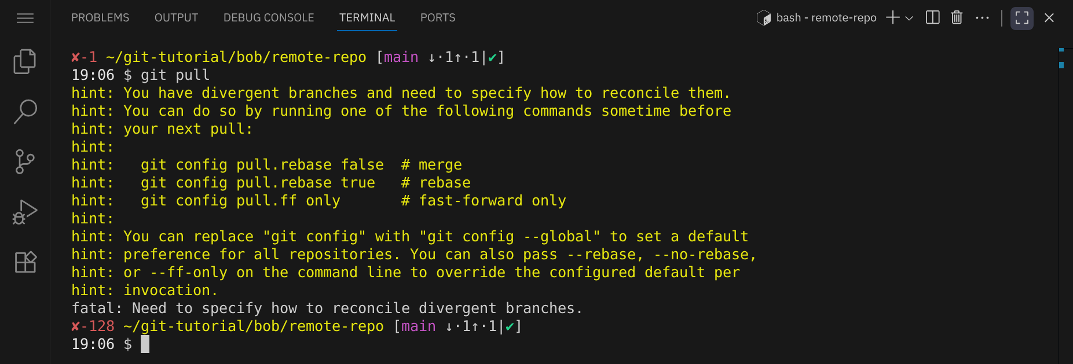
Task: Expand the launch profile dropdown chevron
Action: (909, 18)
